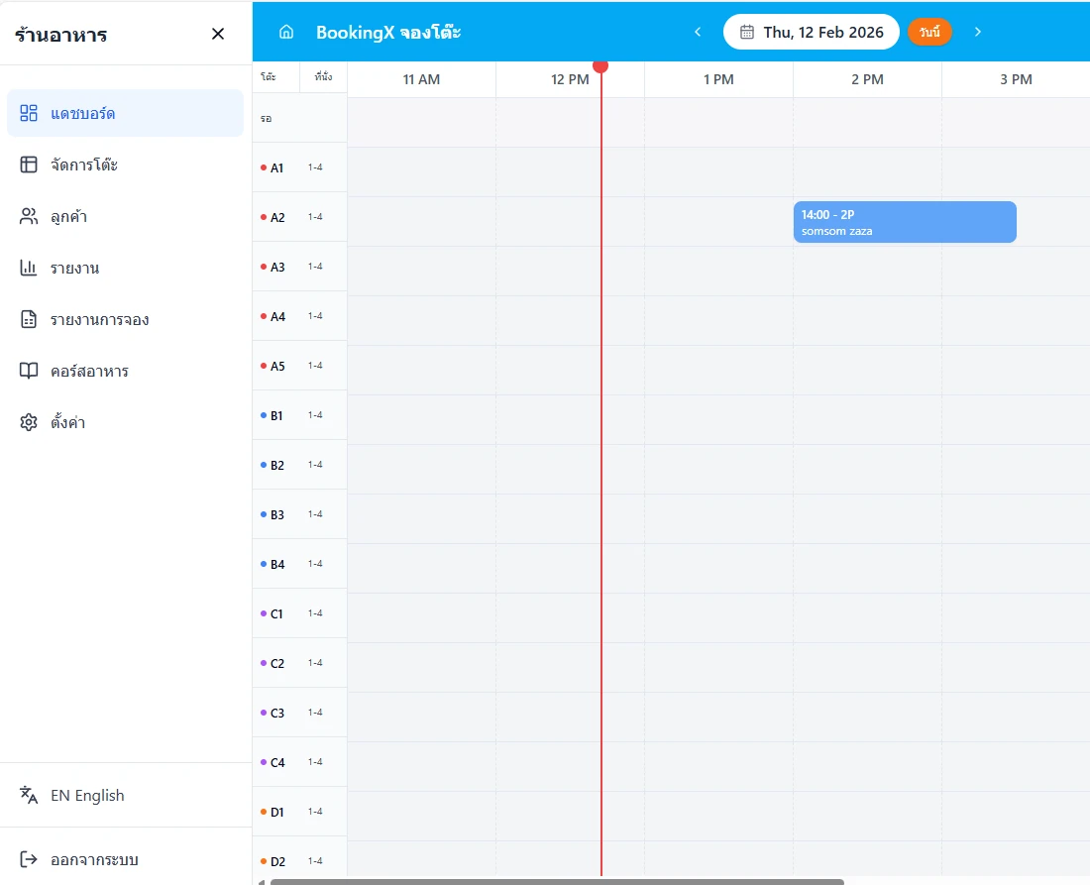Click the customers people icon
Image resolution: width=1090 pixels, height=885 pixels.
(x=29, y=216)
